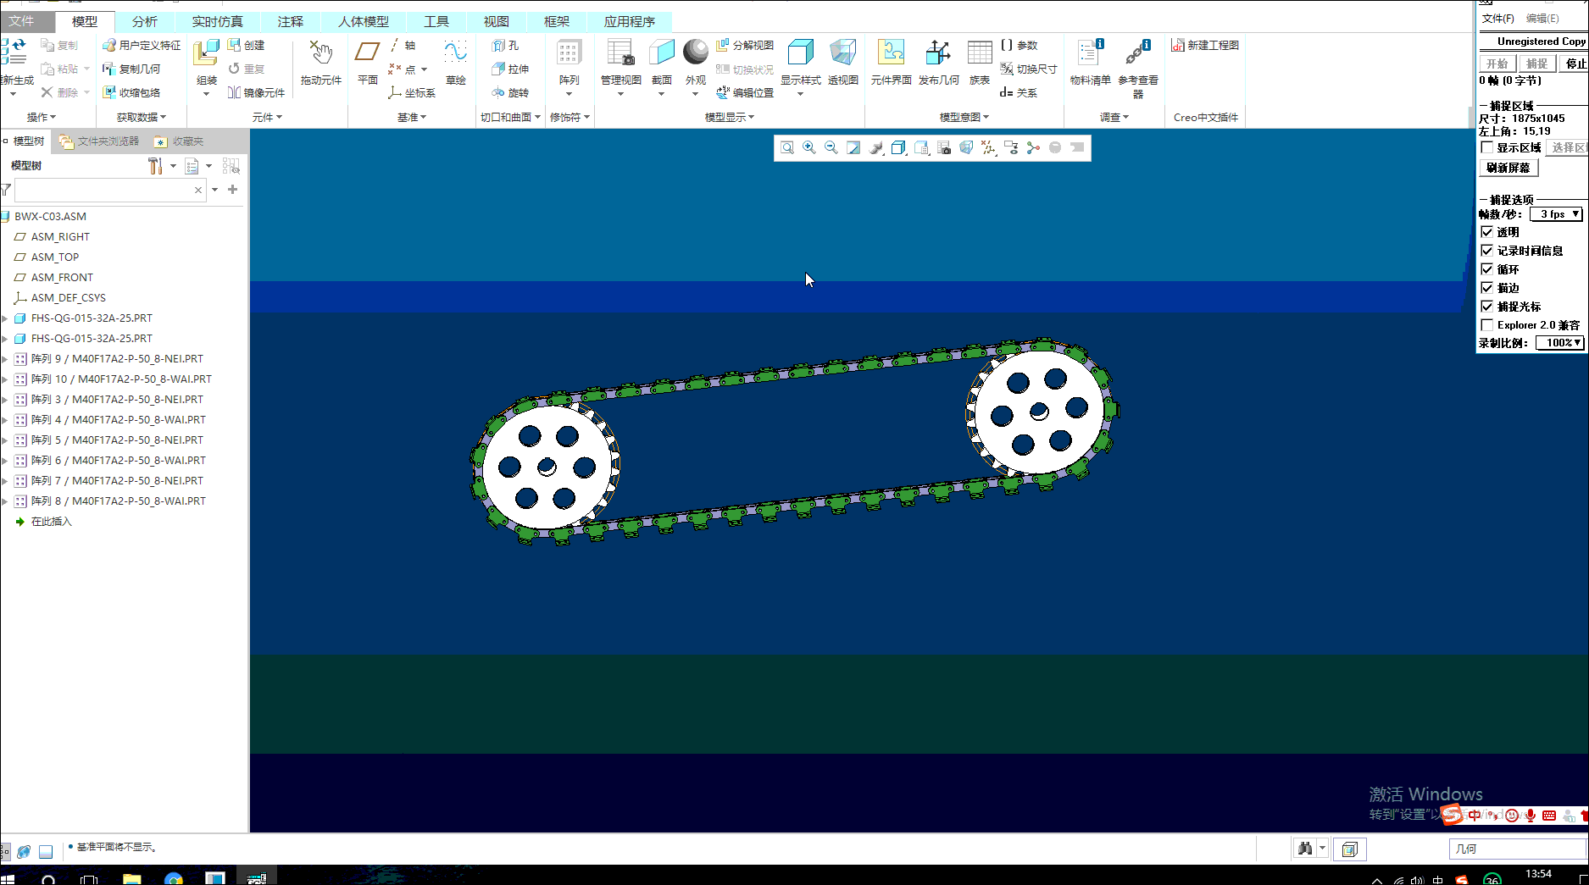1589x885 pixels.
Task: Toggle datum display filters icon
Action: click(x=988, y=148)
